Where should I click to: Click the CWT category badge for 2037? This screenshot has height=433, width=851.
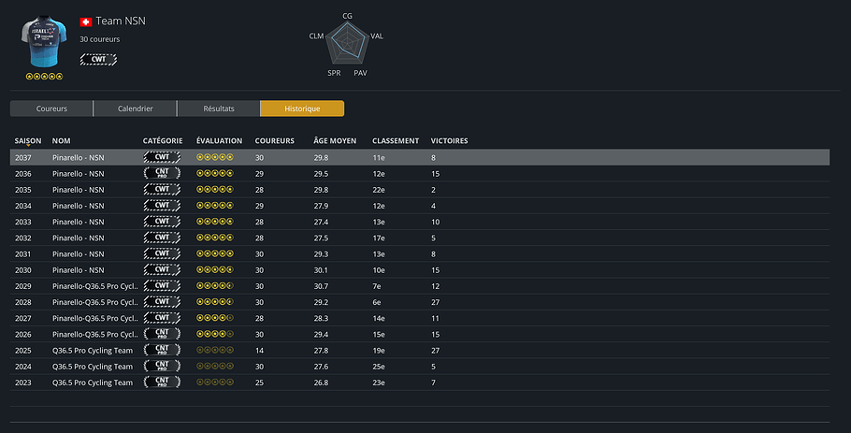162,157
